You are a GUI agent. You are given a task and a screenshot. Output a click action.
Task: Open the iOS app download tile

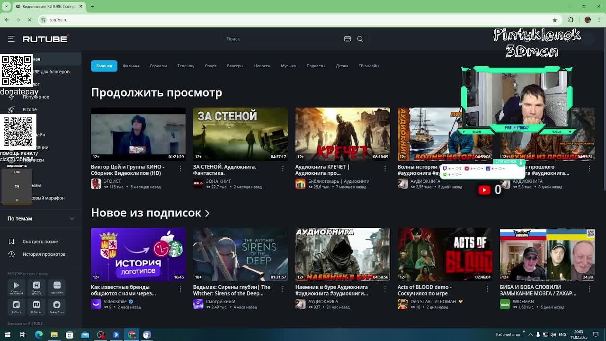click(x=36, y=287)
